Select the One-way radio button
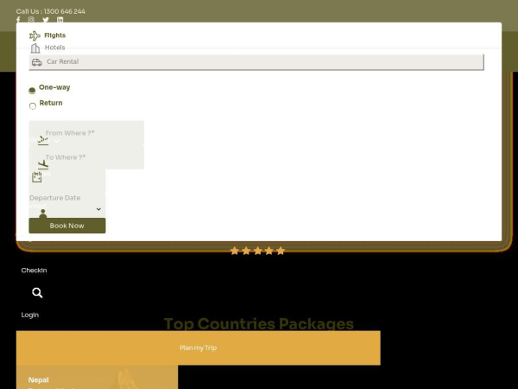518x389 pixels. 32,91
